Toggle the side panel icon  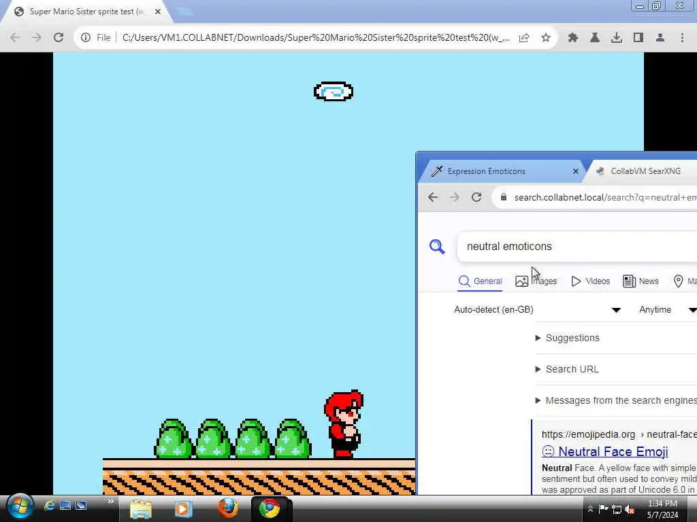click(638, 38)
